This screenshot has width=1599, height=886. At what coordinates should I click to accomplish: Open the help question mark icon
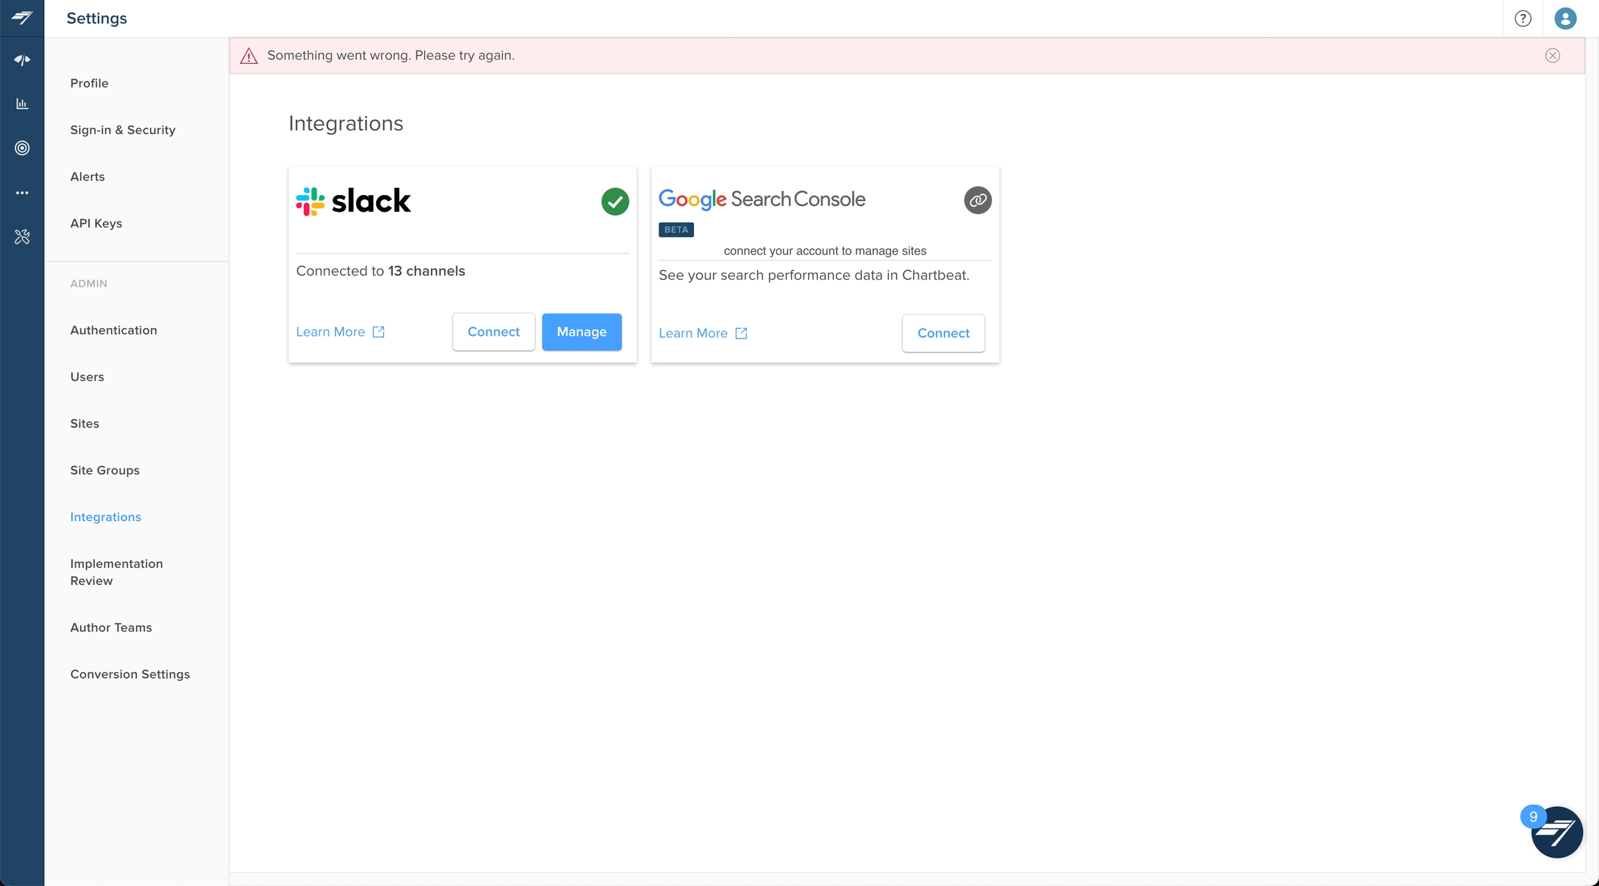pyautogui.click(x=1523, y=19)
